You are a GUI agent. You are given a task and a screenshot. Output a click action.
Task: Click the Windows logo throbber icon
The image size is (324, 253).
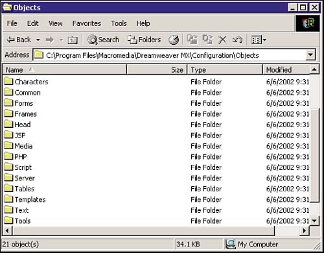coord(308,23)
